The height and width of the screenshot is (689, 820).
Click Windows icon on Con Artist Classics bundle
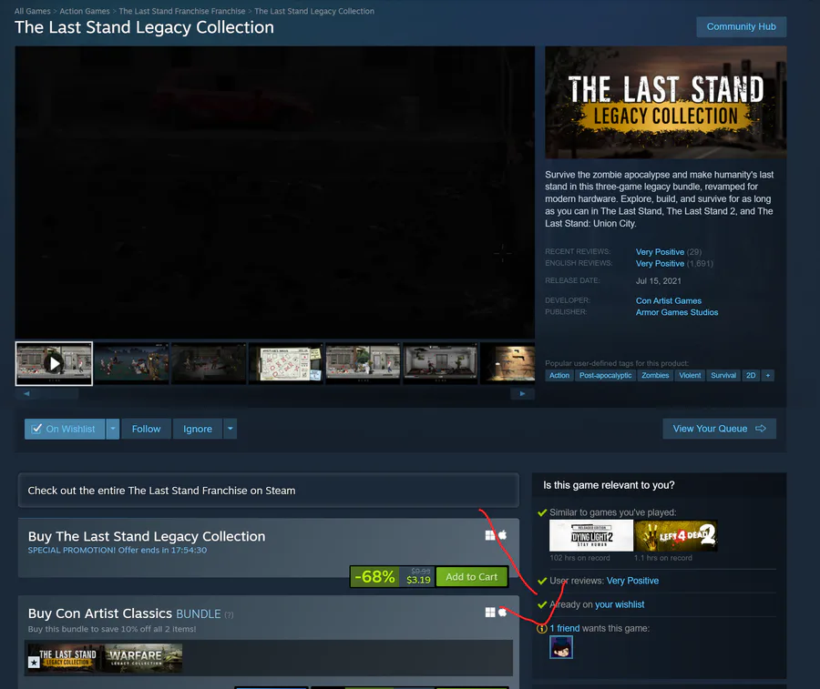click(490, 613)
